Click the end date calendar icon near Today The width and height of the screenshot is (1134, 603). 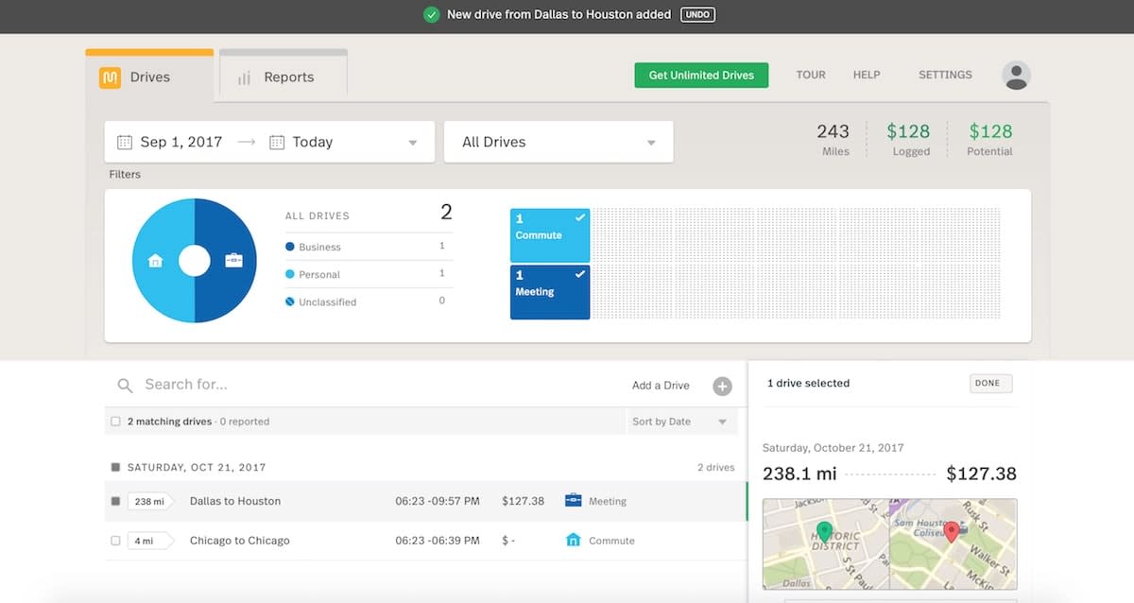[277, 143]
